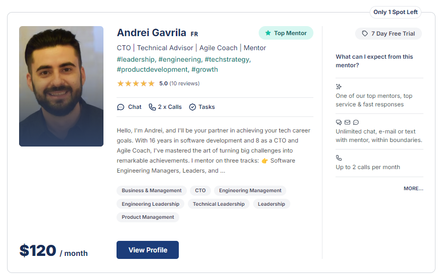Viewport: 443px width, 279px height.
Task: Click the phone icon beside 2 x Calls
Action: [x=152, y=107]
